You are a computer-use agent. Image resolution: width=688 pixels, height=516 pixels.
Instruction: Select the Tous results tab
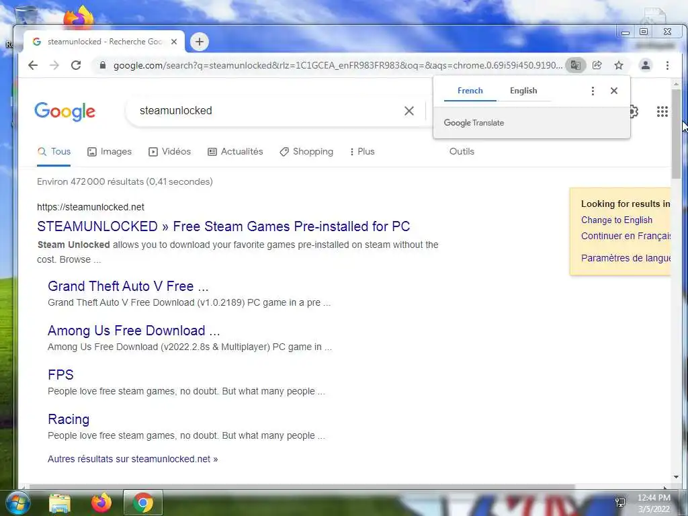pos(54,152)
